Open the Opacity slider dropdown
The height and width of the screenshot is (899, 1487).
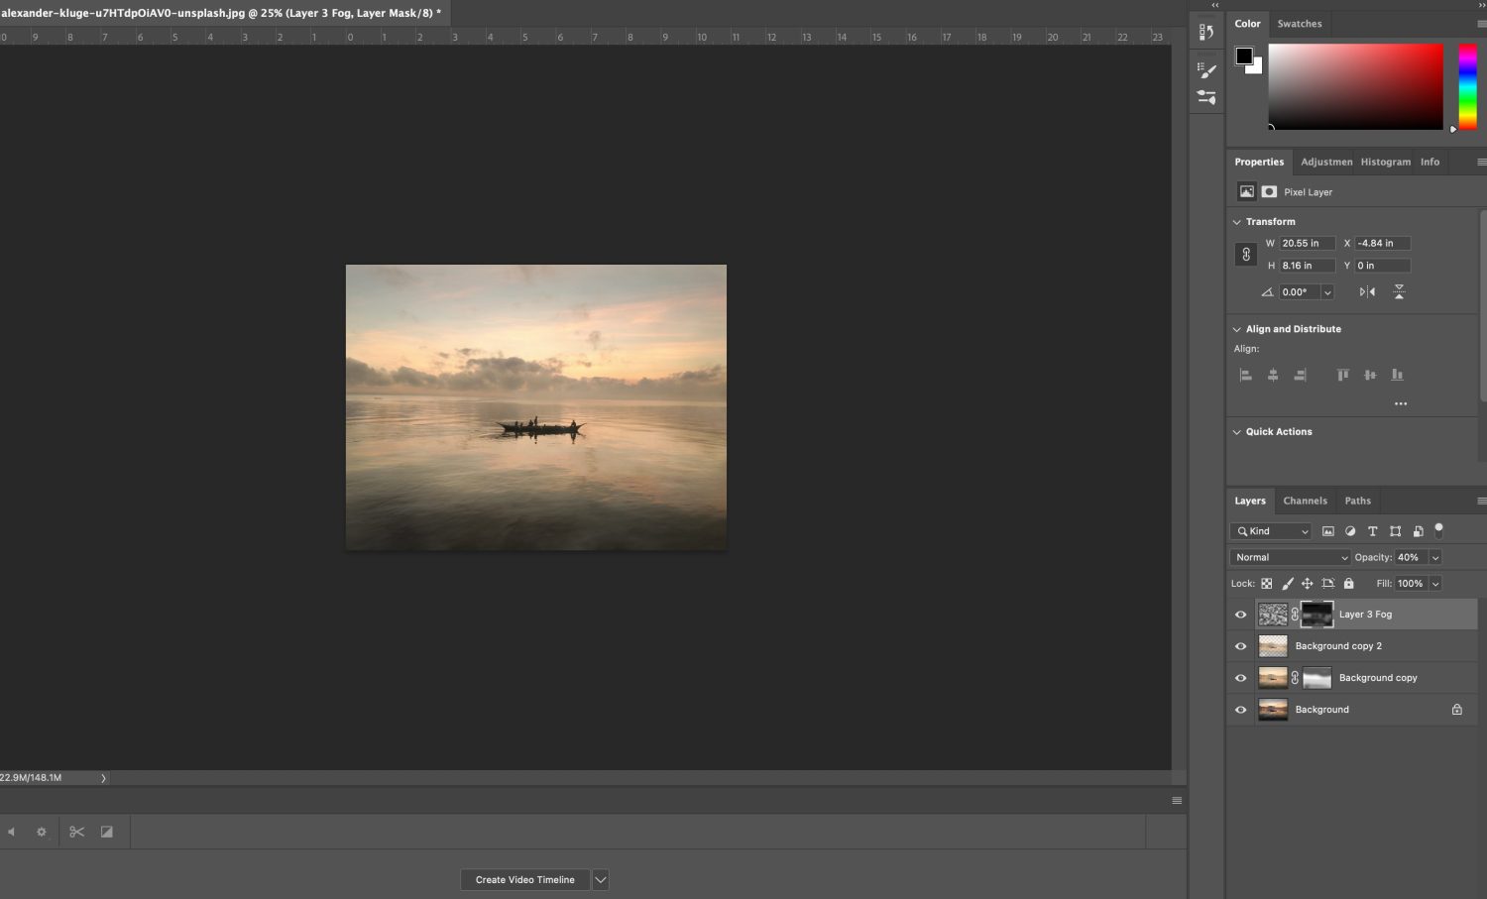tap(1434, 557)
